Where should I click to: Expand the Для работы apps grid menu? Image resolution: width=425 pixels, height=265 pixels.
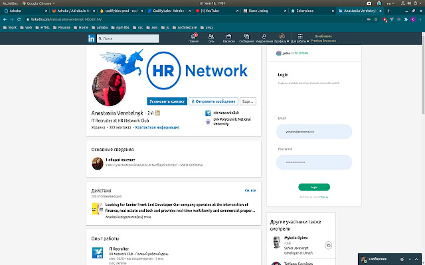click(300, 38)
